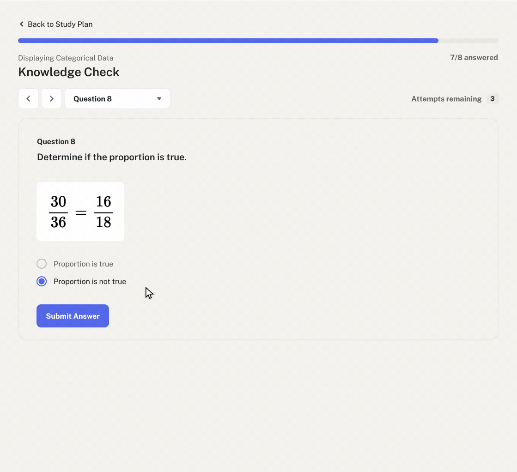Click the Attempts remaining count 3
The image size is (517, 472).
[492, 98]
